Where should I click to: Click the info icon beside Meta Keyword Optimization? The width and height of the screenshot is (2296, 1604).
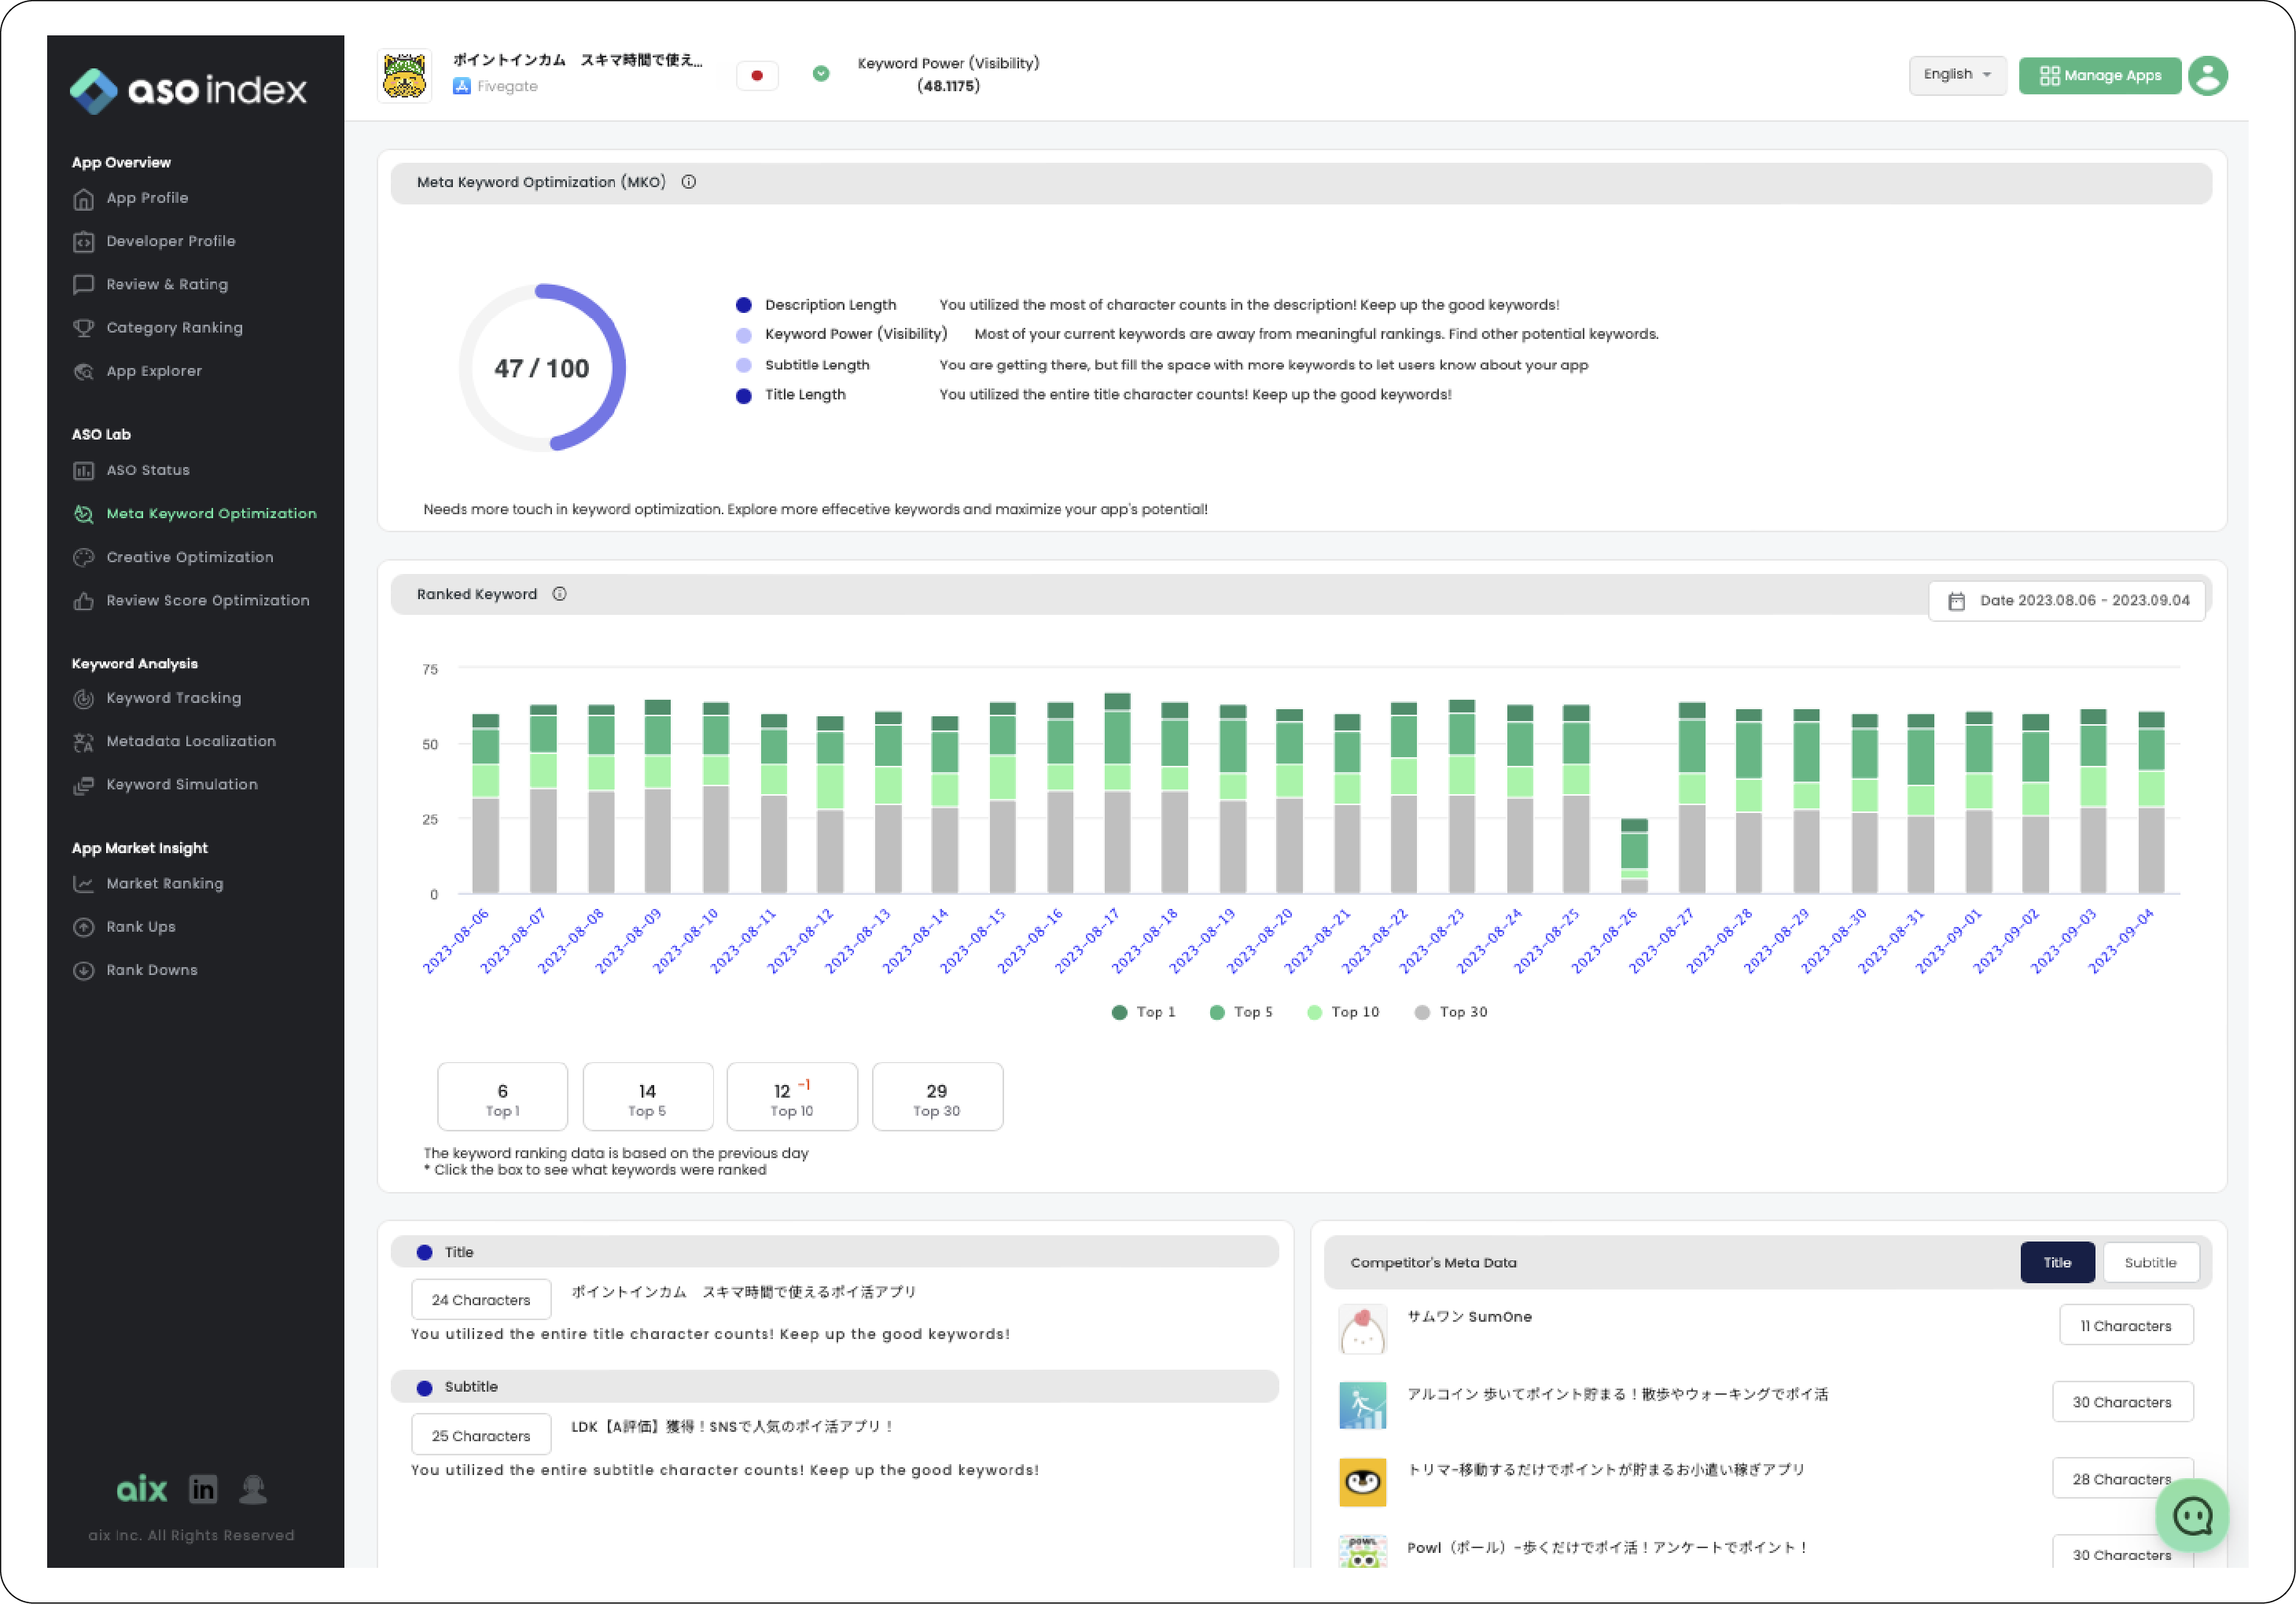tap(689, 182)
